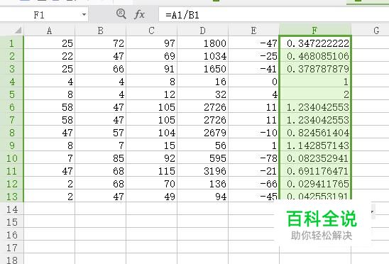Click cell D1 containing 1800
Screen dimensions: 389x264
coord(203,43)
